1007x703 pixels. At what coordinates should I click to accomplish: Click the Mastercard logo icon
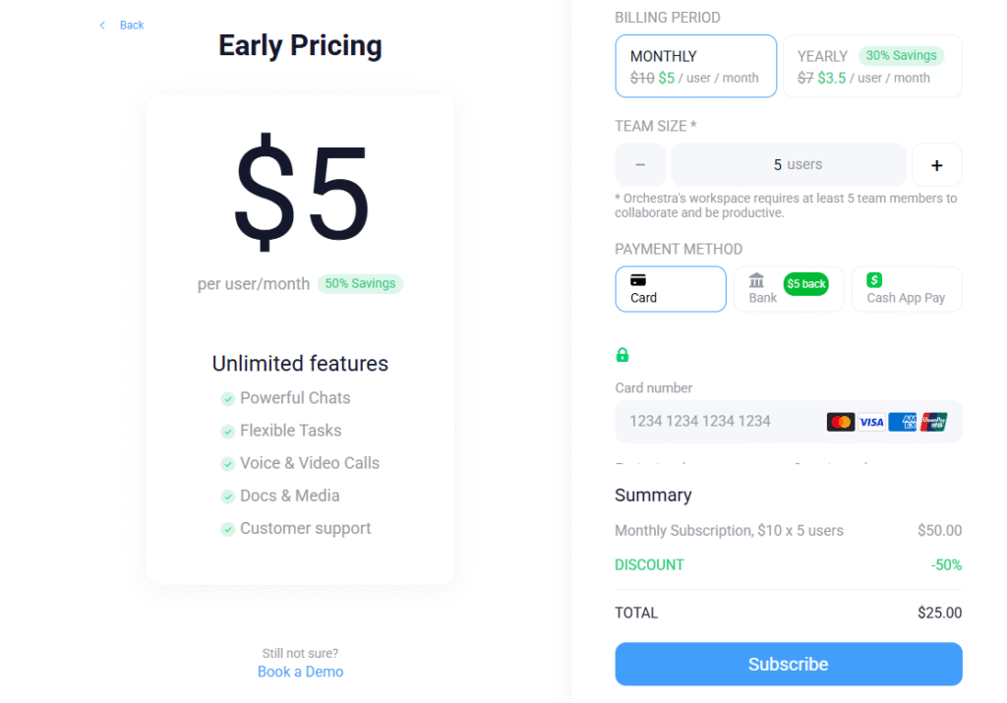coord(840,422)
